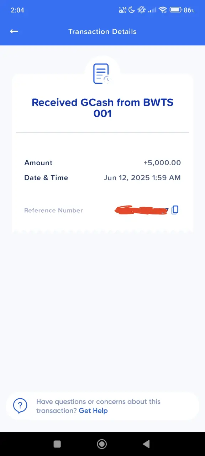The height and width of the screenshot is (456, 205).
Task: Tap the question mark help bubble icon
Action: tap(20, 406)
